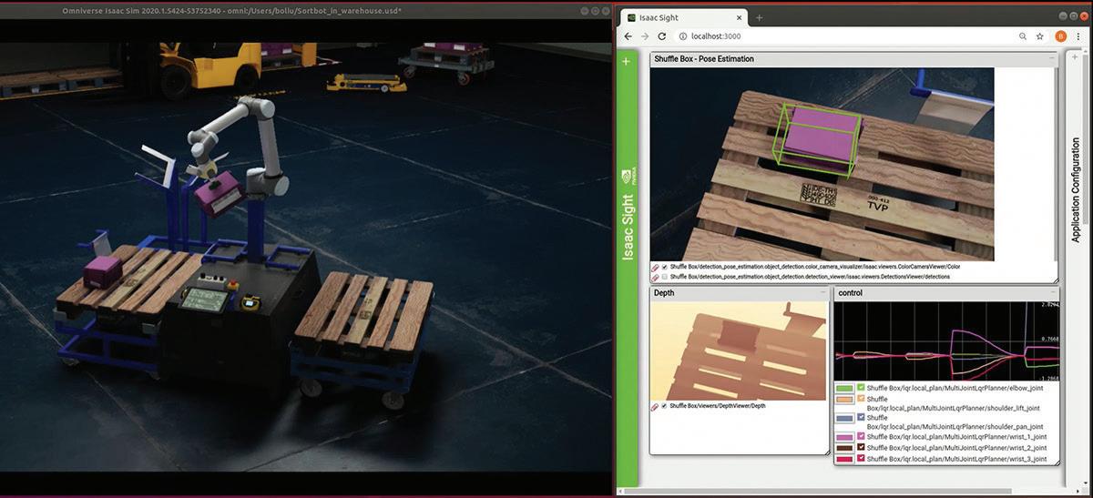Image resolution: width=1093 pixels, height=498 pixels.
Task: Close the Isaac Sight browser tab
Action: tap(740, 17)
